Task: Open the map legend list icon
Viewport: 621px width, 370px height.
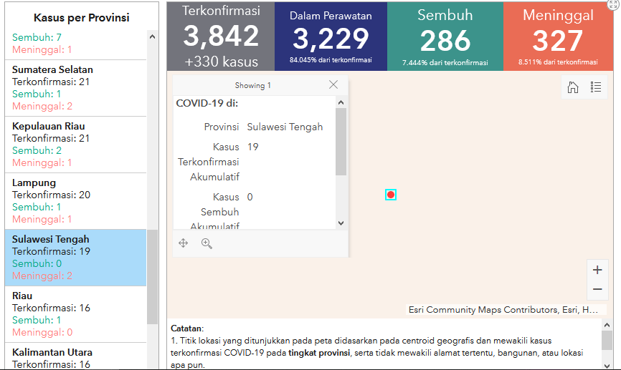Action: coord(595,87)
